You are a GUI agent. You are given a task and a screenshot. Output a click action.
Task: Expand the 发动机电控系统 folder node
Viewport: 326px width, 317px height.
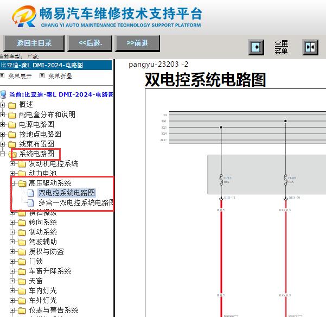click(12, 164)
